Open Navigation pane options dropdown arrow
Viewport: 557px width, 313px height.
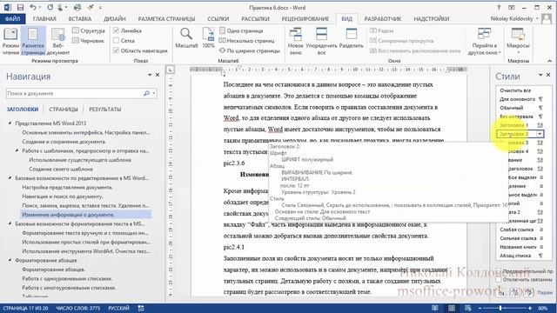[150, 76]
